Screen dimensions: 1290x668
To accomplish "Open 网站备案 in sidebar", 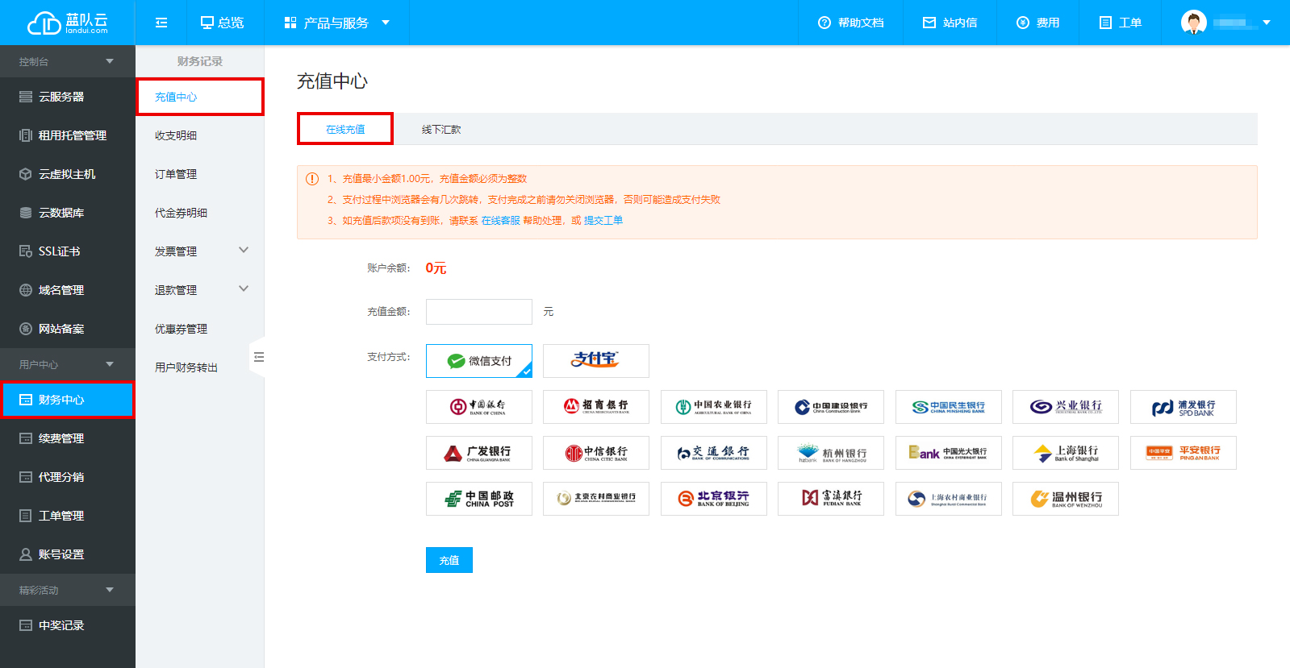I will pyautogui.click(x=68, y=329).
